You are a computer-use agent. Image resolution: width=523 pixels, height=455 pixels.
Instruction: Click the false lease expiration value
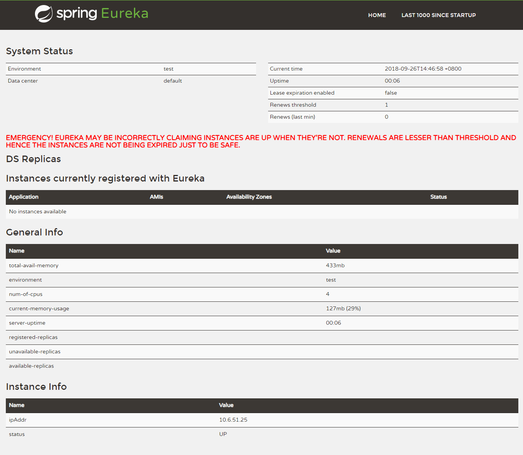click(391, 93)
